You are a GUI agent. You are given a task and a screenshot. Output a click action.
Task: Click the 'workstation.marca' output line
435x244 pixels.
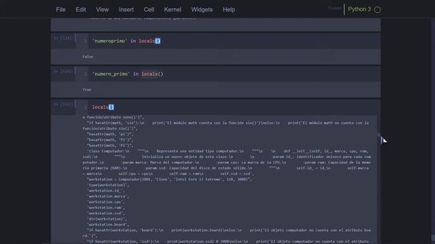108,196
